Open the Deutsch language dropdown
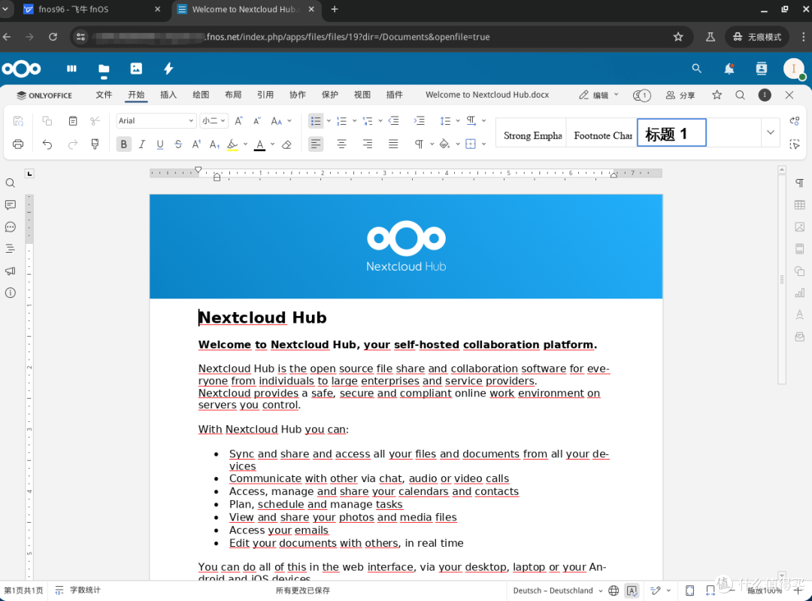Screen dimensions: 812x601 [x=558, y=590]
